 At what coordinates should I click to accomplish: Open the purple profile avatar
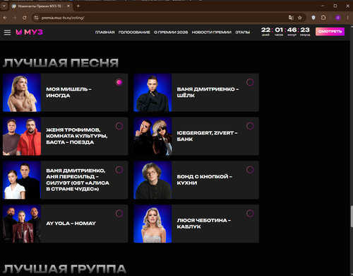(338, 18)
